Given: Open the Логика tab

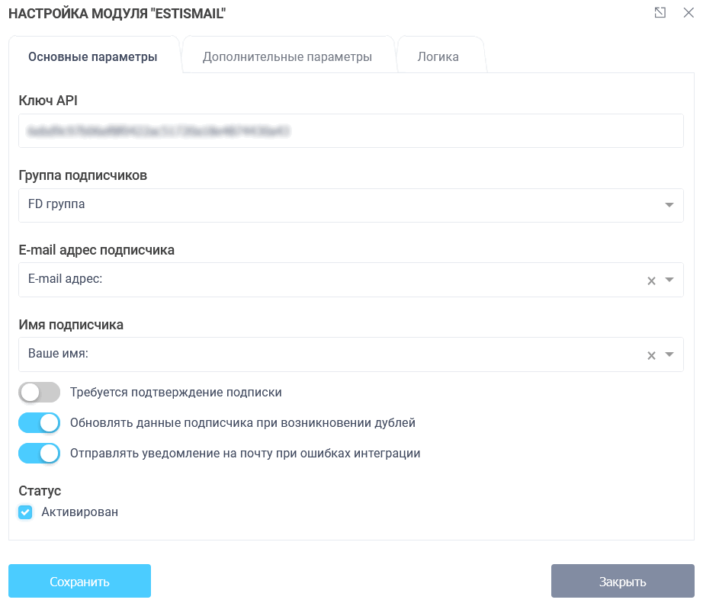Looking at the screenshot, I should [438, 57].
